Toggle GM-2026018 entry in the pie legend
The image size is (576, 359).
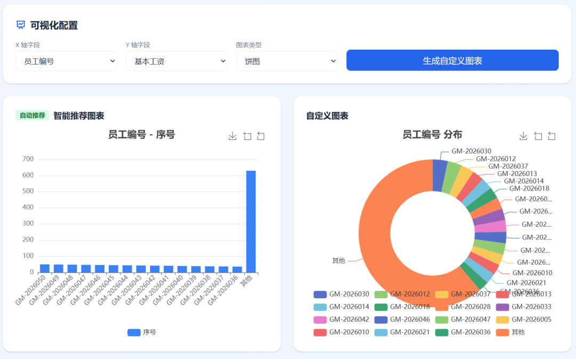click(x=402, y=307)
